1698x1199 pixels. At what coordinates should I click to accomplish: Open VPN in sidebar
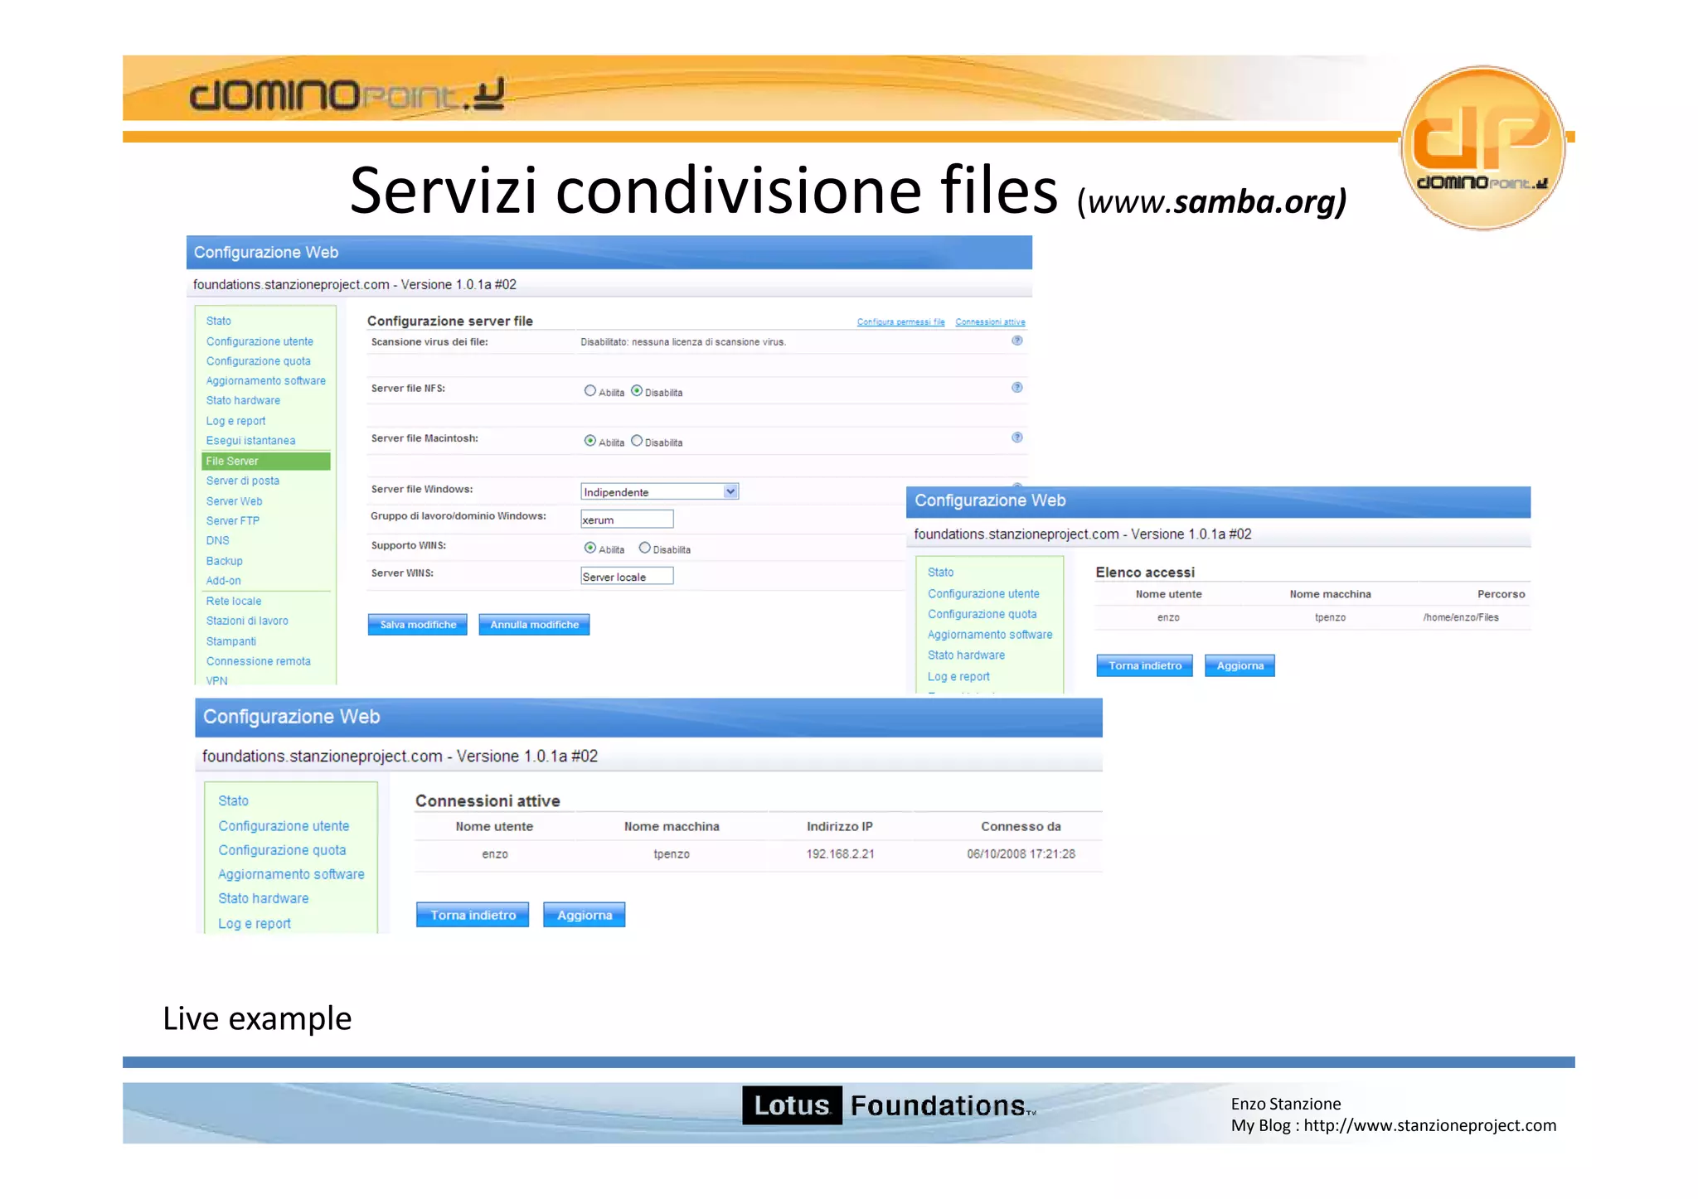216,680
